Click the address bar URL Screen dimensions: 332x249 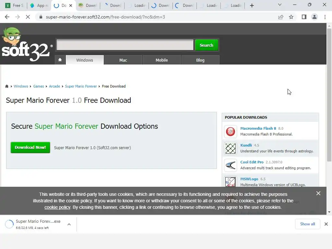pyautogui.click(x=105, y=17)
